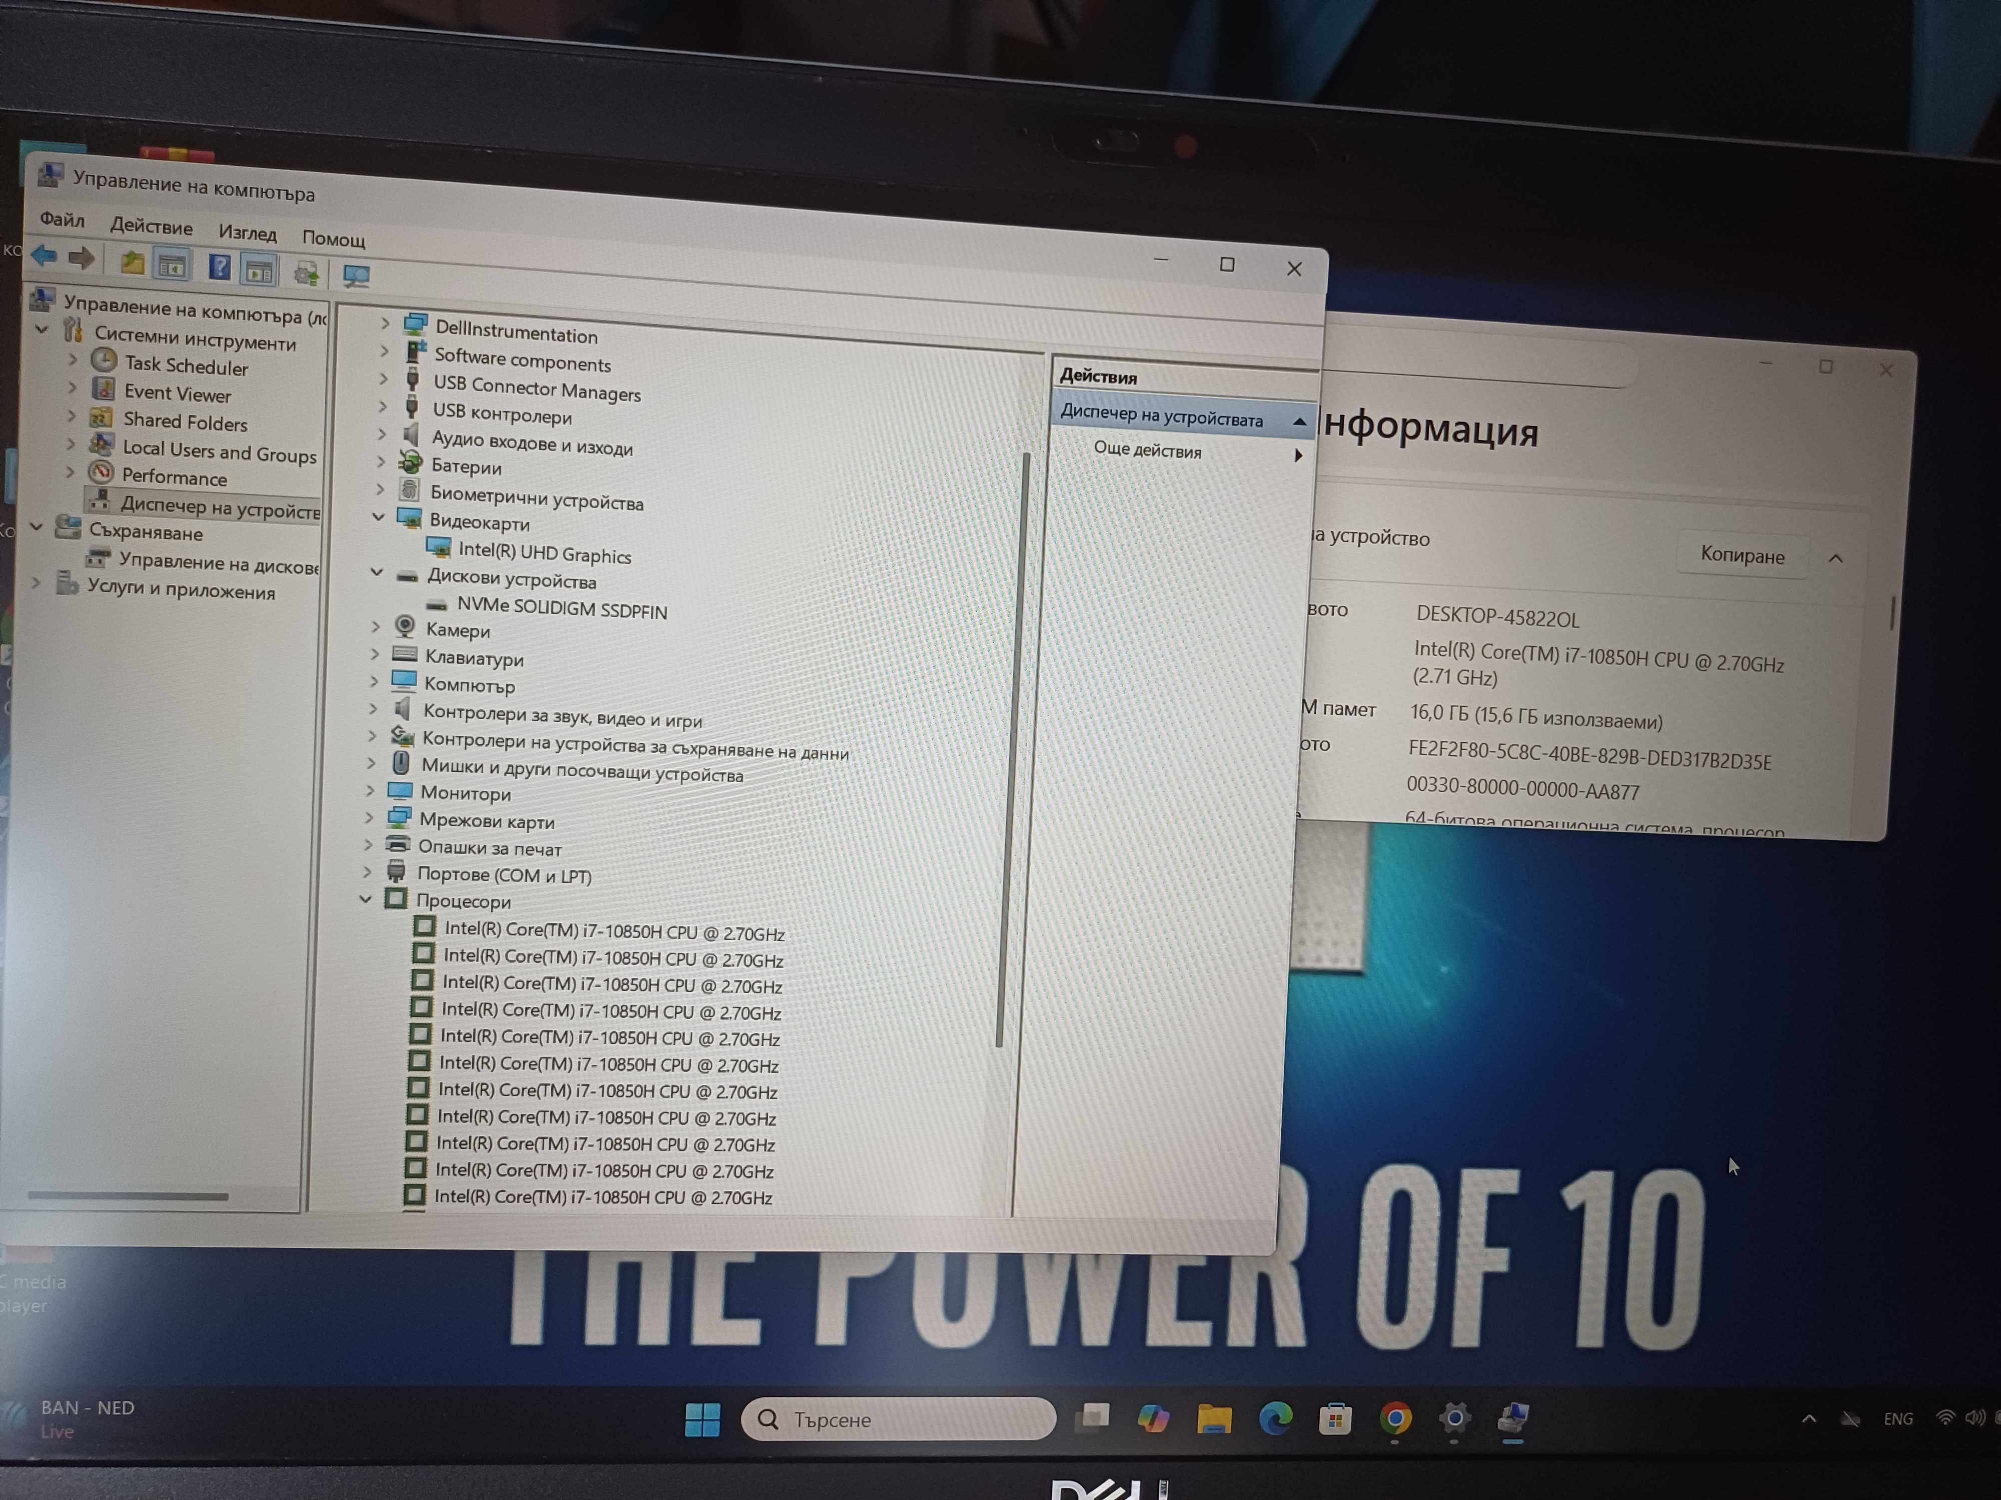Select the Performance node
Viewport: 2001px width, 1500px height.
tap(175, 476)
